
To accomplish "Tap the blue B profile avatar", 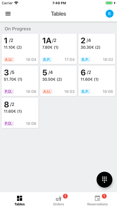I will click(x=110, y=14).
